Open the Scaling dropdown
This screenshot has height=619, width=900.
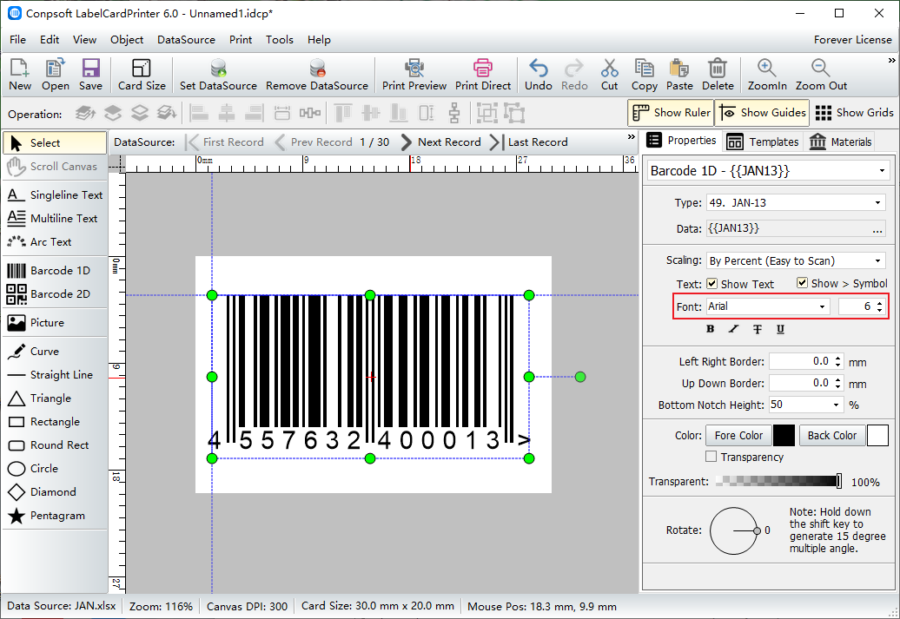pos(877,261)
